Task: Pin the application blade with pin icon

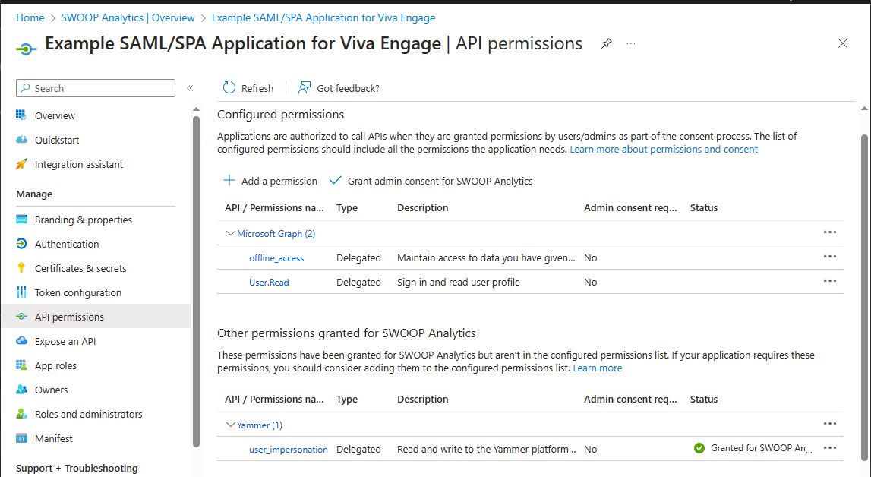Action: tap(607, 43)
